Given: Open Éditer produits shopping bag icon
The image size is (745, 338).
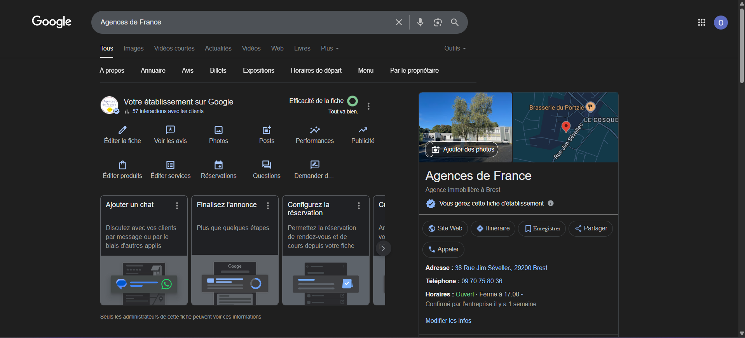Looking at the screenshot, I should click(x=122, y=165).
